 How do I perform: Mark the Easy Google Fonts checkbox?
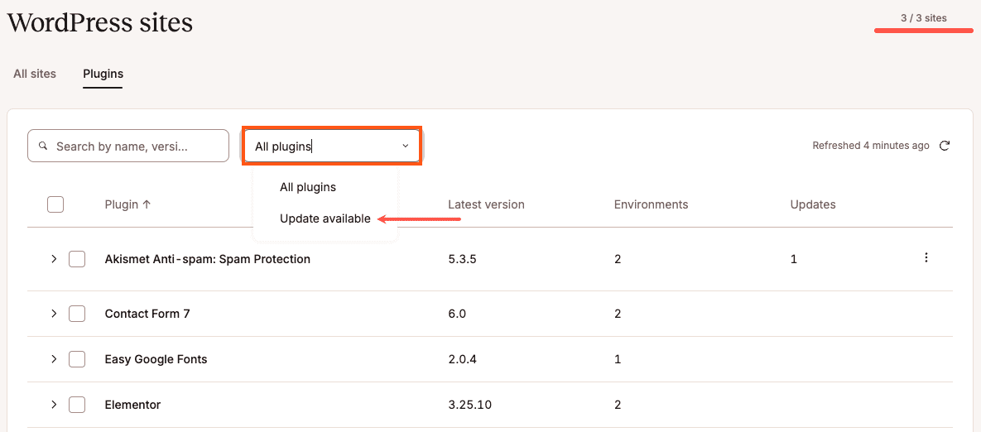coord(77,359)
